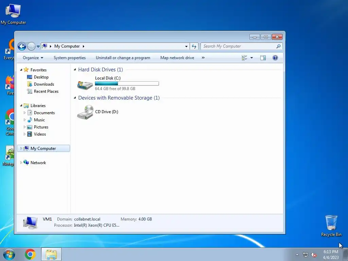This screenshot has width=348, height=261.
Task: Open the Videos library
Action: tap(40, 134)
